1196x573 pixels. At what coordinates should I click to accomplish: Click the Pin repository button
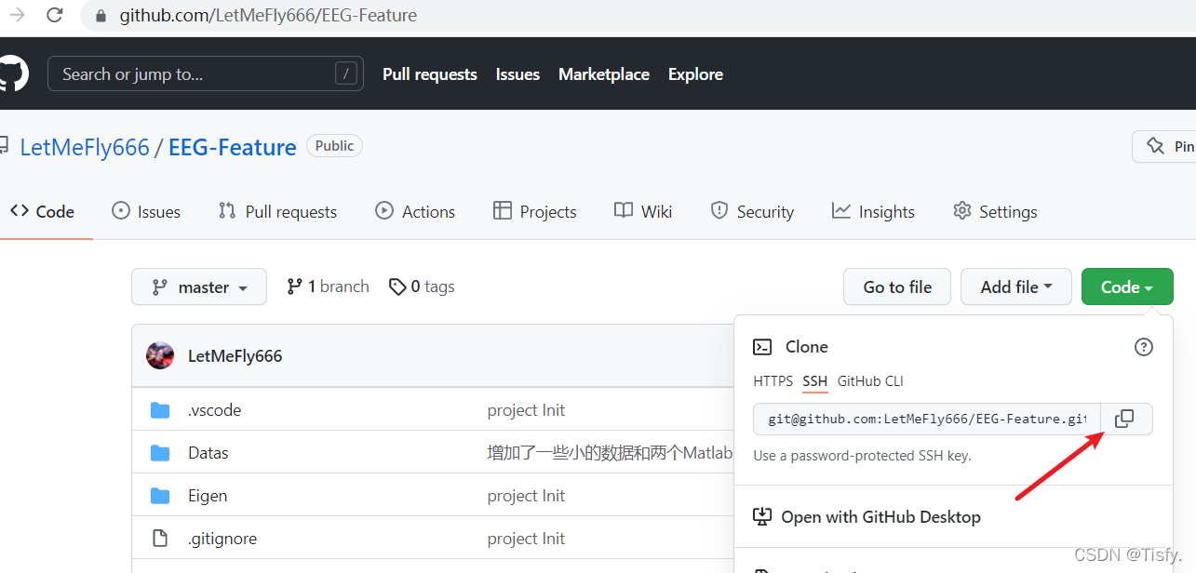pos(1164,146)
